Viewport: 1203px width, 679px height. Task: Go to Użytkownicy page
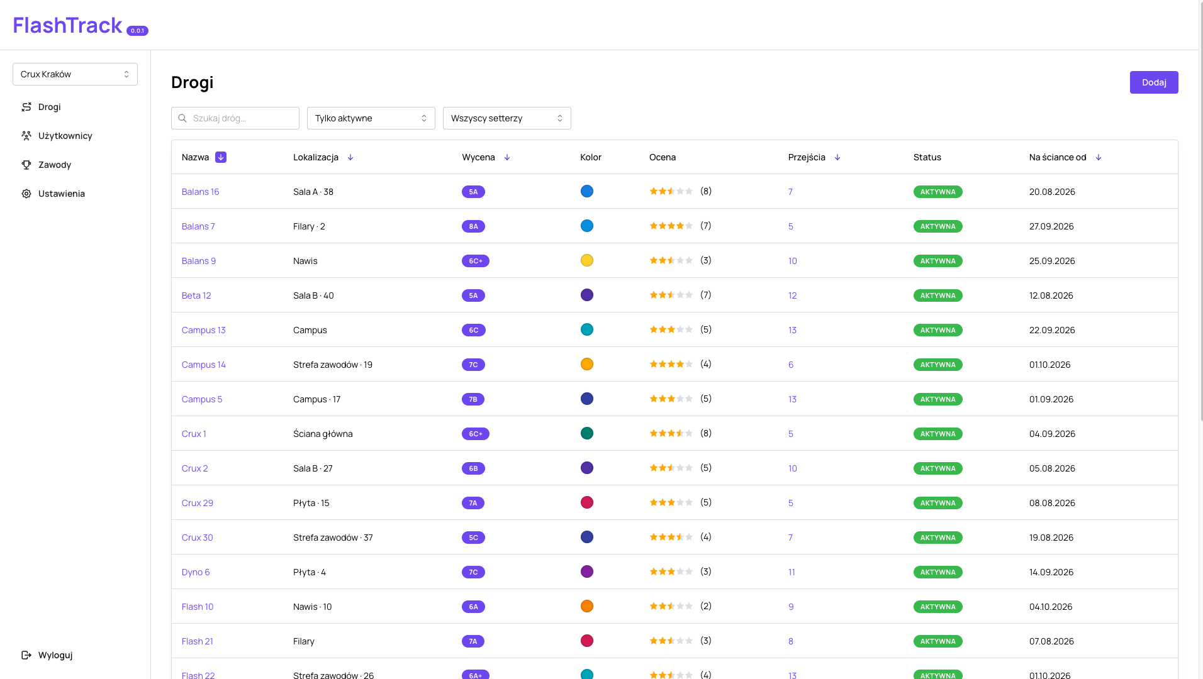[75, 136]
